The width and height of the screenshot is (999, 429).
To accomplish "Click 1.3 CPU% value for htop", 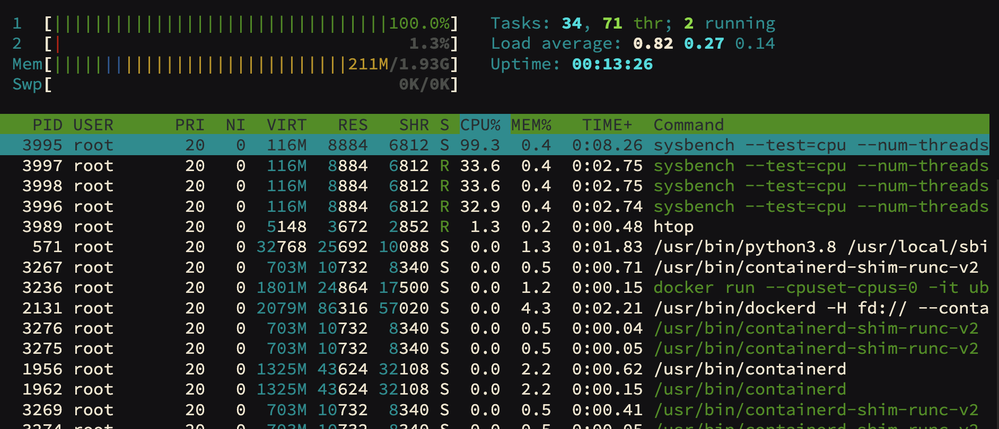I will click(x=485, y=227).
